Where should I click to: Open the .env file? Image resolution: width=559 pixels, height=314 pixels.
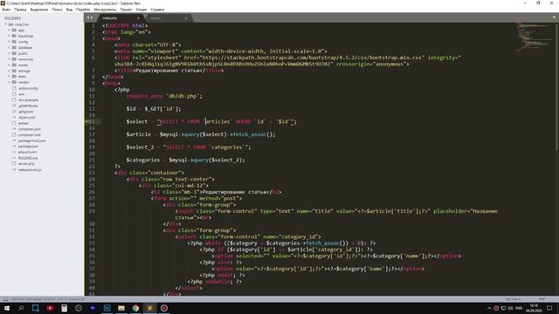[x=21, y=94]
